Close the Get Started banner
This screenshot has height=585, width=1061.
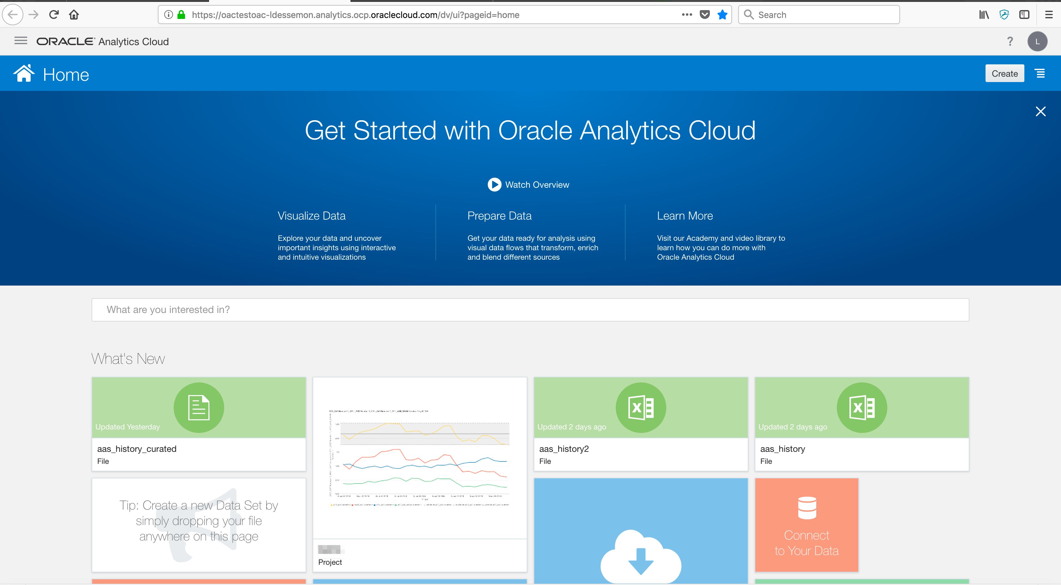1040,112
